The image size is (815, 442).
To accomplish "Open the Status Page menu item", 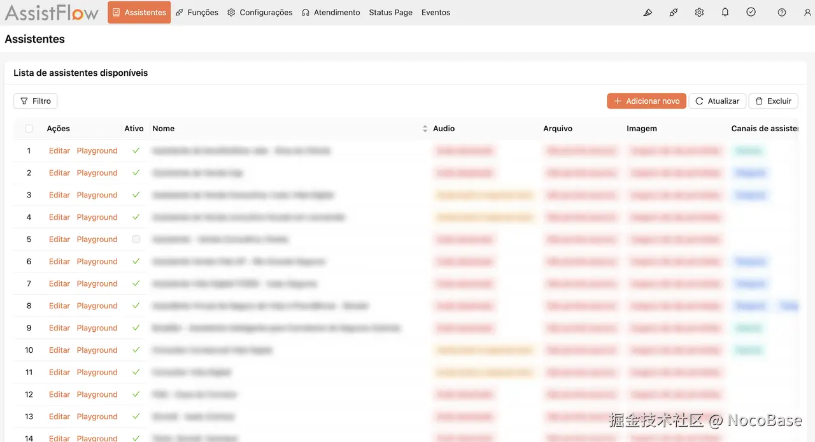I will [x=391, y=12].
